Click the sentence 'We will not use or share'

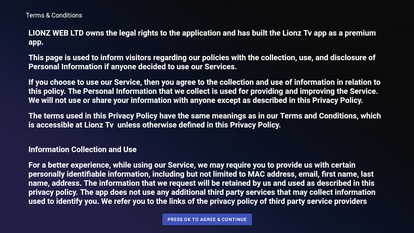click(x=195, y=100)
